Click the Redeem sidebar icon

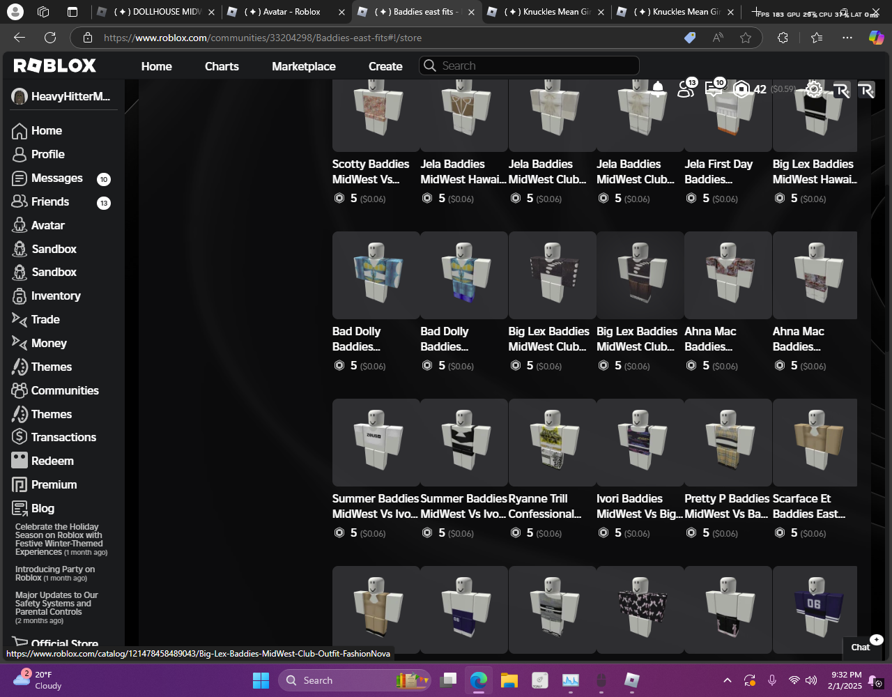(20, 461)
